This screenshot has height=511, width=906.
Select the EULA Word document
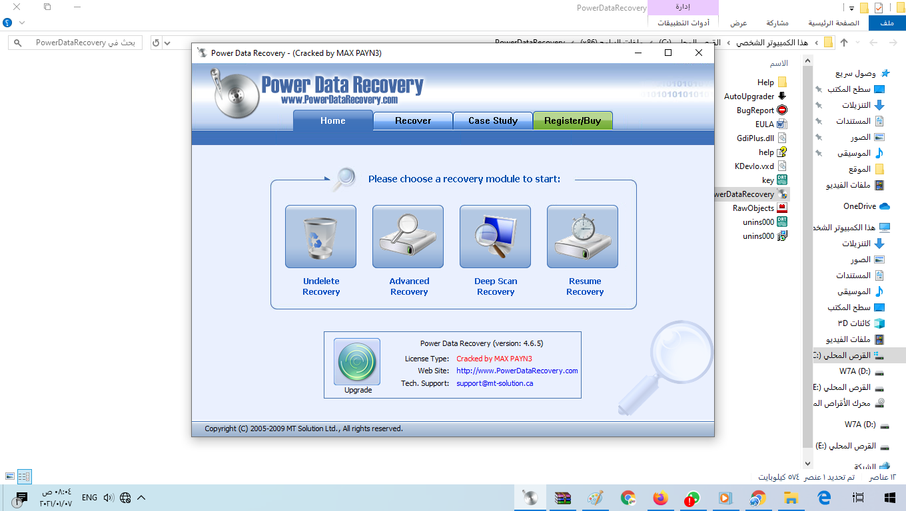click(x=771, y=124)
